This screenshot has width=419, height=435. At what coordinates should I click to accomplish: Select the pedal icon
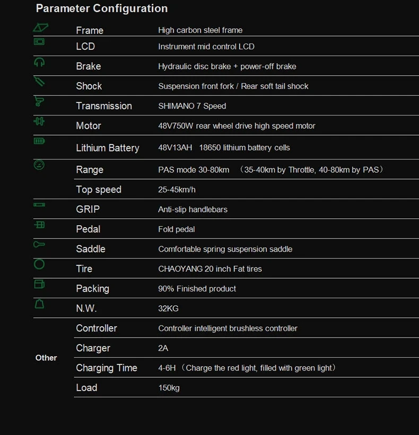click(39, 225)
